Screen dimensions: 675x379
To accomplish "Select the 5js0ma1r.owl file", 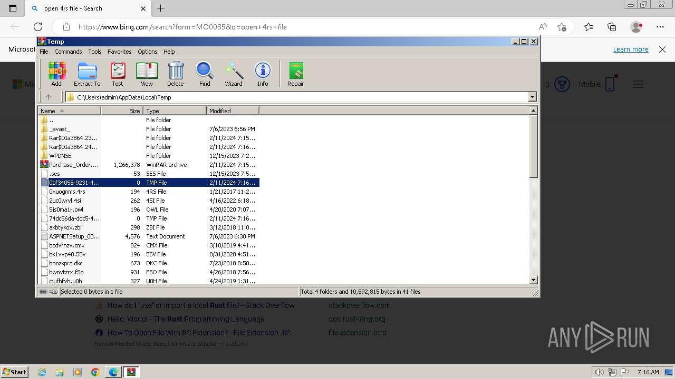I will pyautogui.click(x=149, y=210).
